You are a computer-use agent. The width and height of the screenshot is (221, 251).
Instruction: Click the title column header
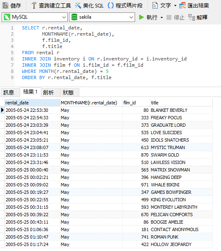pyautogui.click(x=181, y=103)
